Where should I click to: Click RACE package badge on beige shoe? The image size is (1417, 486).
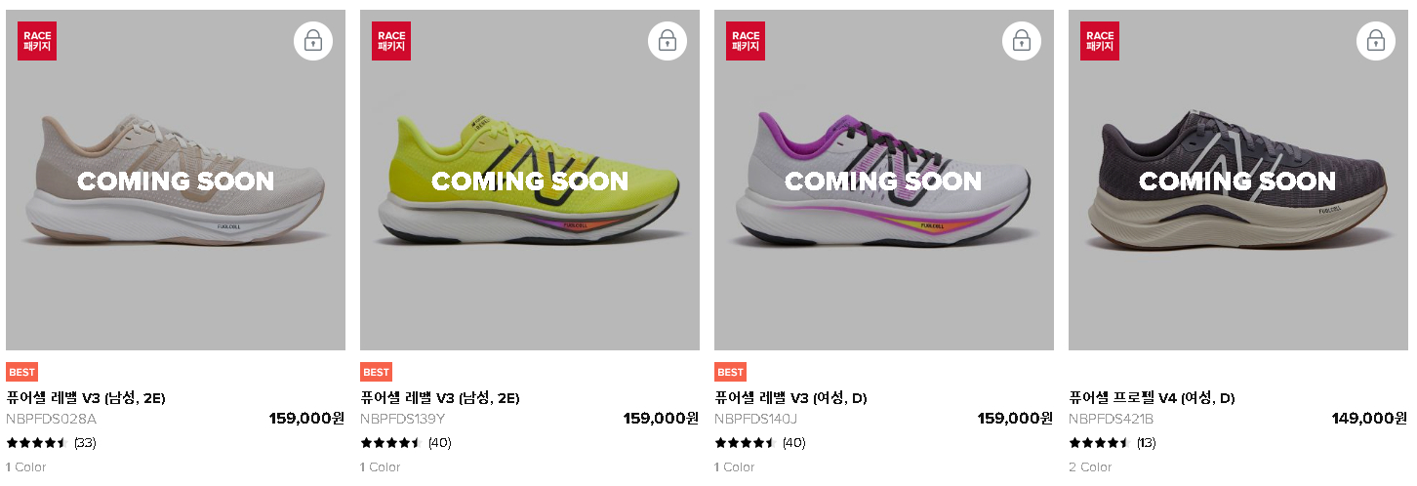pos(37,41)
